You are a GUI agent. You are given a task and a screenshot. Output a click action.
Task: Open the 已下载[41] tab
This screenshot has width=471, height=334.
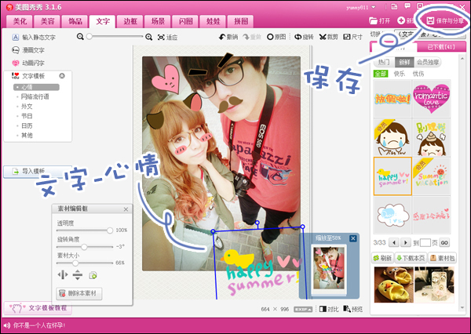coord(441,47)
